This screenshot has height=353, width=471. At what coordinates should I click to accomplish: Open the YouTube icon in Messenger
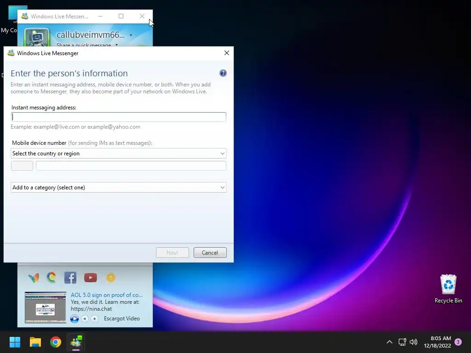pos(91,278)
